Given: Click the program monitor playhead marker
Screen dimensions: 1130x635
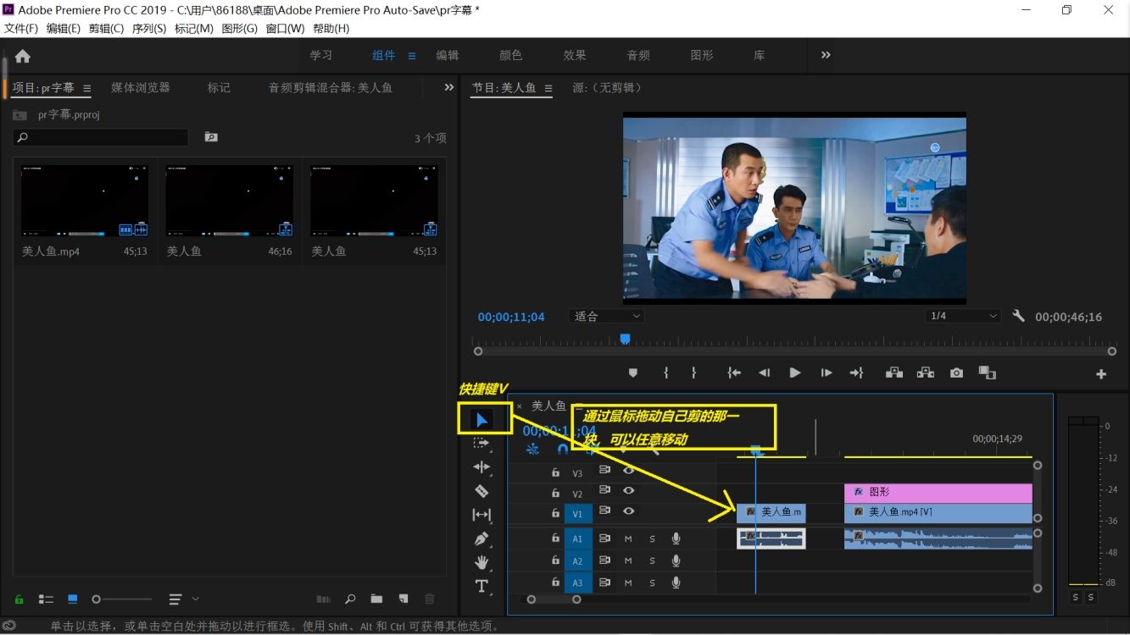Looking at the screenshot, I should 625,339.
